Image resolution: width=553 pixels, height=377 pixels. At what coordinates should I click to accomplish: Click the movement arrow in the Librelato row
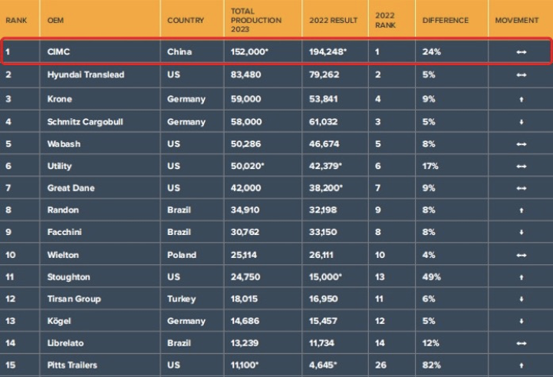point(521,343)
